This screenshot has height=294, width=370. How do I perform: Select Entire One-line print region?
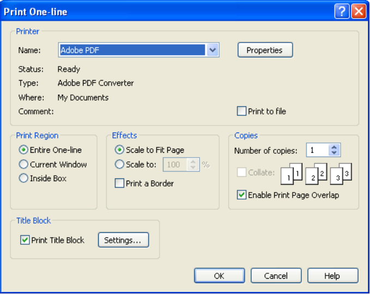pyautogui.click(x=23, y=149)
